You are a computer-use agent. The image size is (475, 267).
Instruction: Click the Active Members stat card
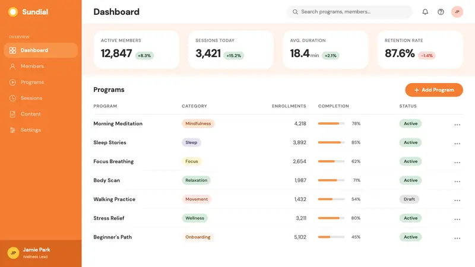tap(137, 50)
